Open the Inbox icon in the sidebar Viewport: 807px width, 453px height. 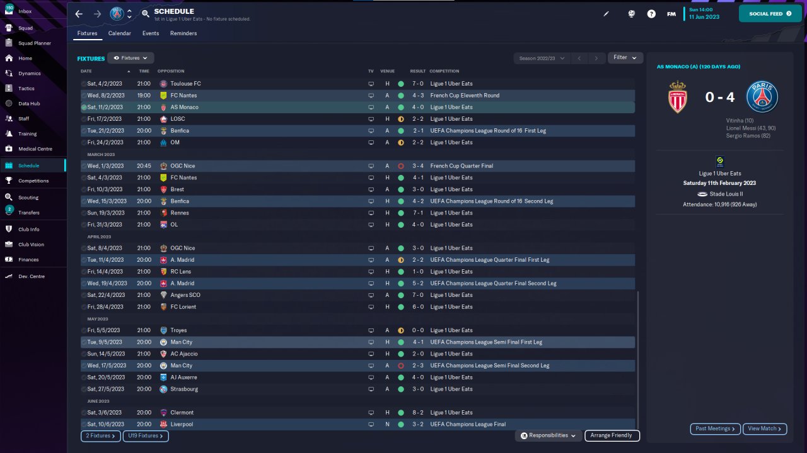[9, 11]
